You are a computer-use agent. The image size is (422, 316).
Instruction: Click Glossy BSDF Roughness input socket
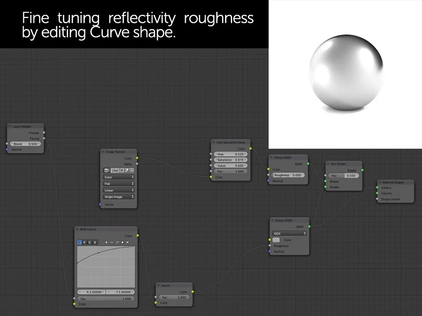[269, 246]
